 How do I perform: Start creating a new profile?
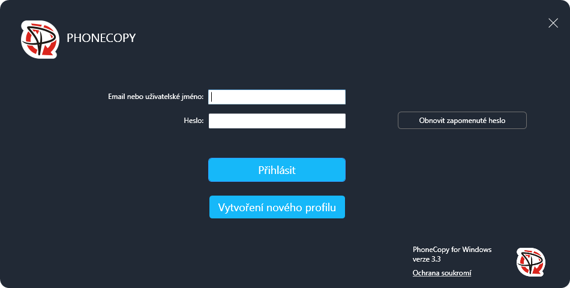pos(277,207)
